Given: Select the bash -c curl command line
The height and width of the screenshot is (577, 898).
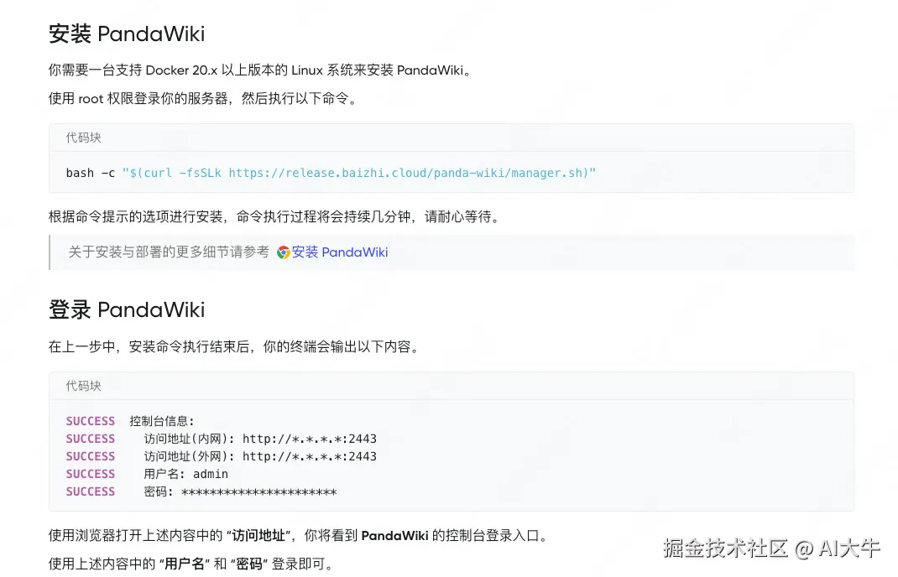Looking at the screenshot, I should click(x=331, y=173).
